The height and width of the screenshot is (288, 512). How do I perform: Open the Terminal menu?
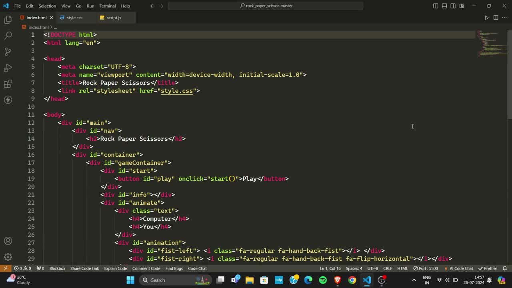(x=108, y=6)
